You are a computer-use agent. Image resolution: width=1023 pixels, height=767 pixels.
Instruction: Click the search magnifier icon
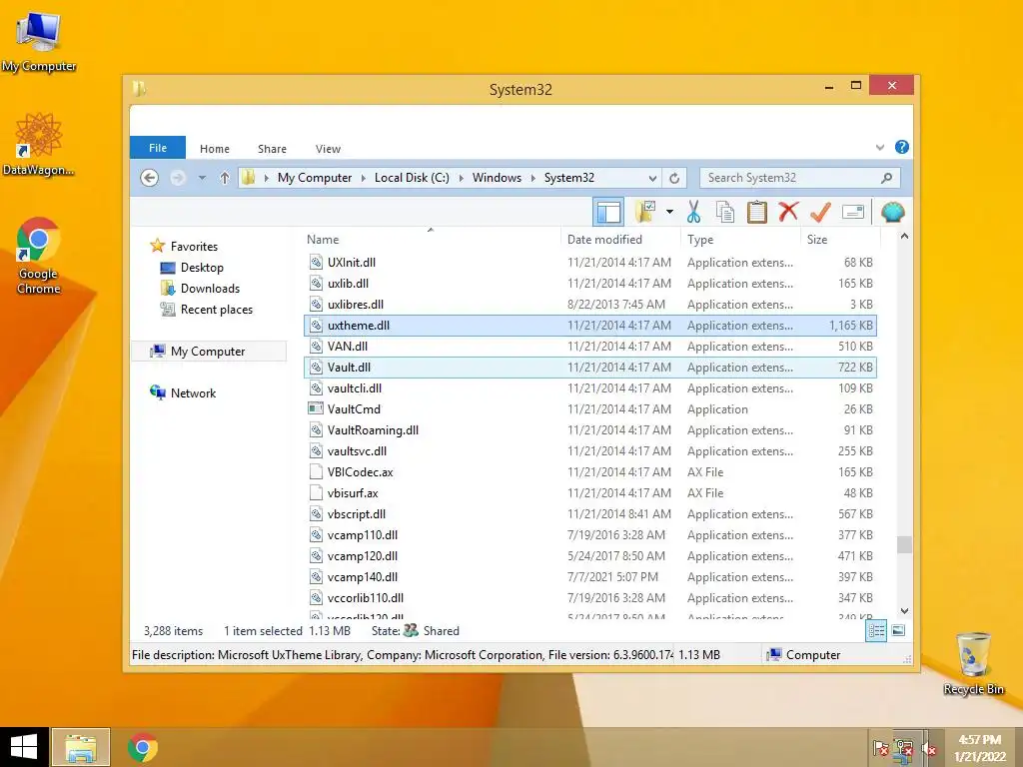tap(887, 178)
